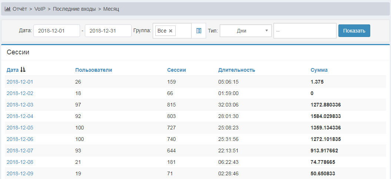Viewport: 391px width, 179px height.
Task: Sort table by Пользователи column
Action: (x=93, y=70)
